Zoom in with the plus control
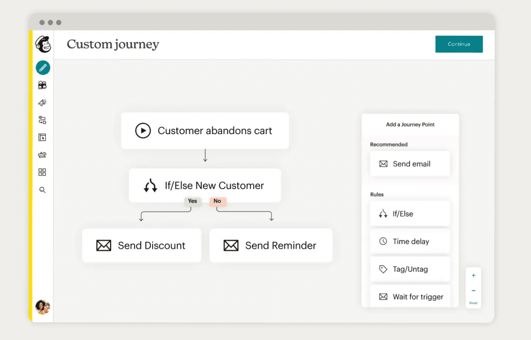531x340 pixels. pos(473,276)
